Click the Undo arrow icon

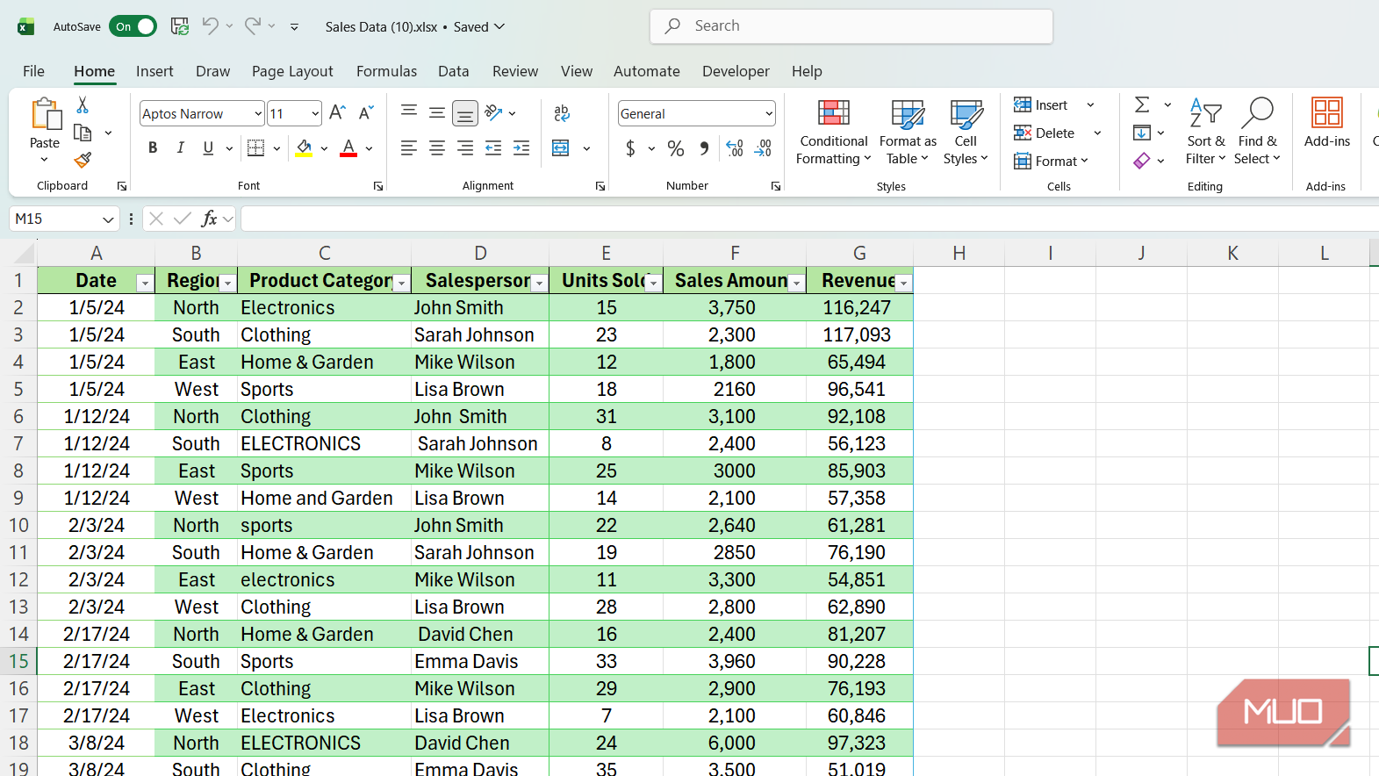[210, 26]
